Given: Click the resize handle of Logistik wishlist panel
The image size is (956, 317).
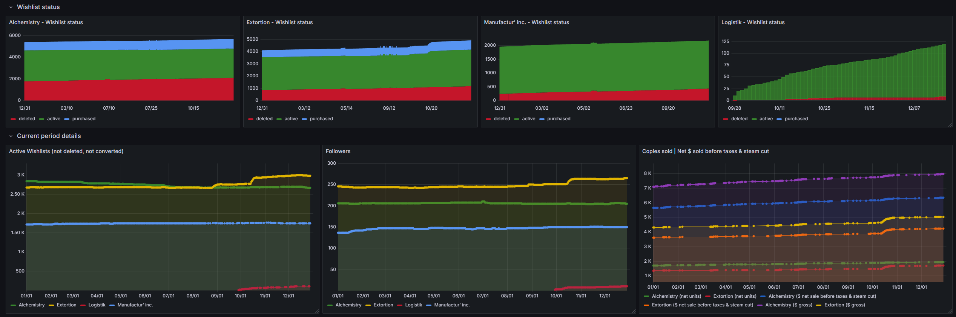Looking at the screenshot, I should coord(950,125).
